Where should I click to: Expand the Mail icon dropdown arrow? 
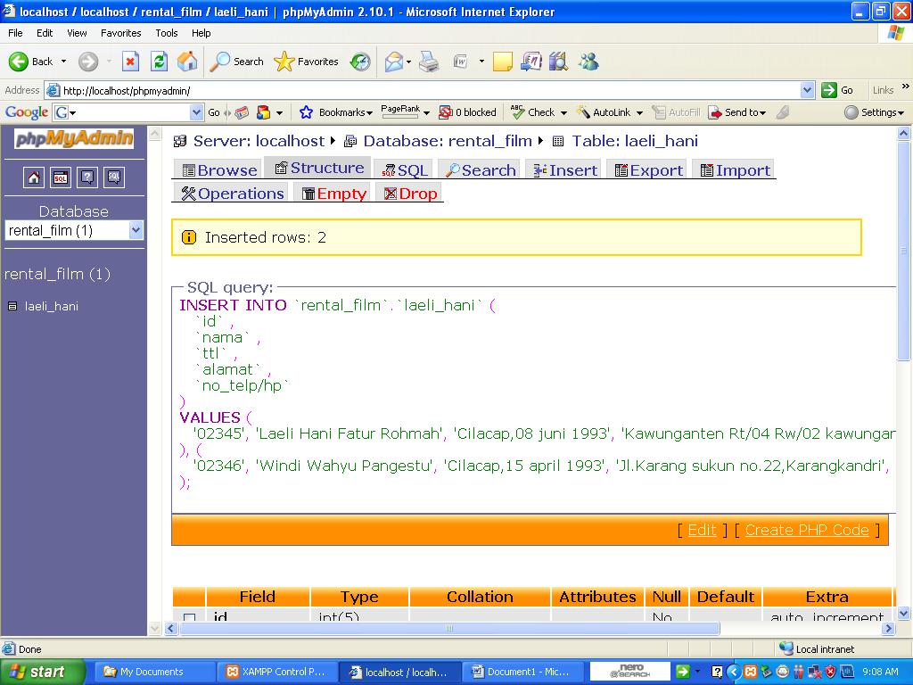pyautogui.click(x=408, y=62)
